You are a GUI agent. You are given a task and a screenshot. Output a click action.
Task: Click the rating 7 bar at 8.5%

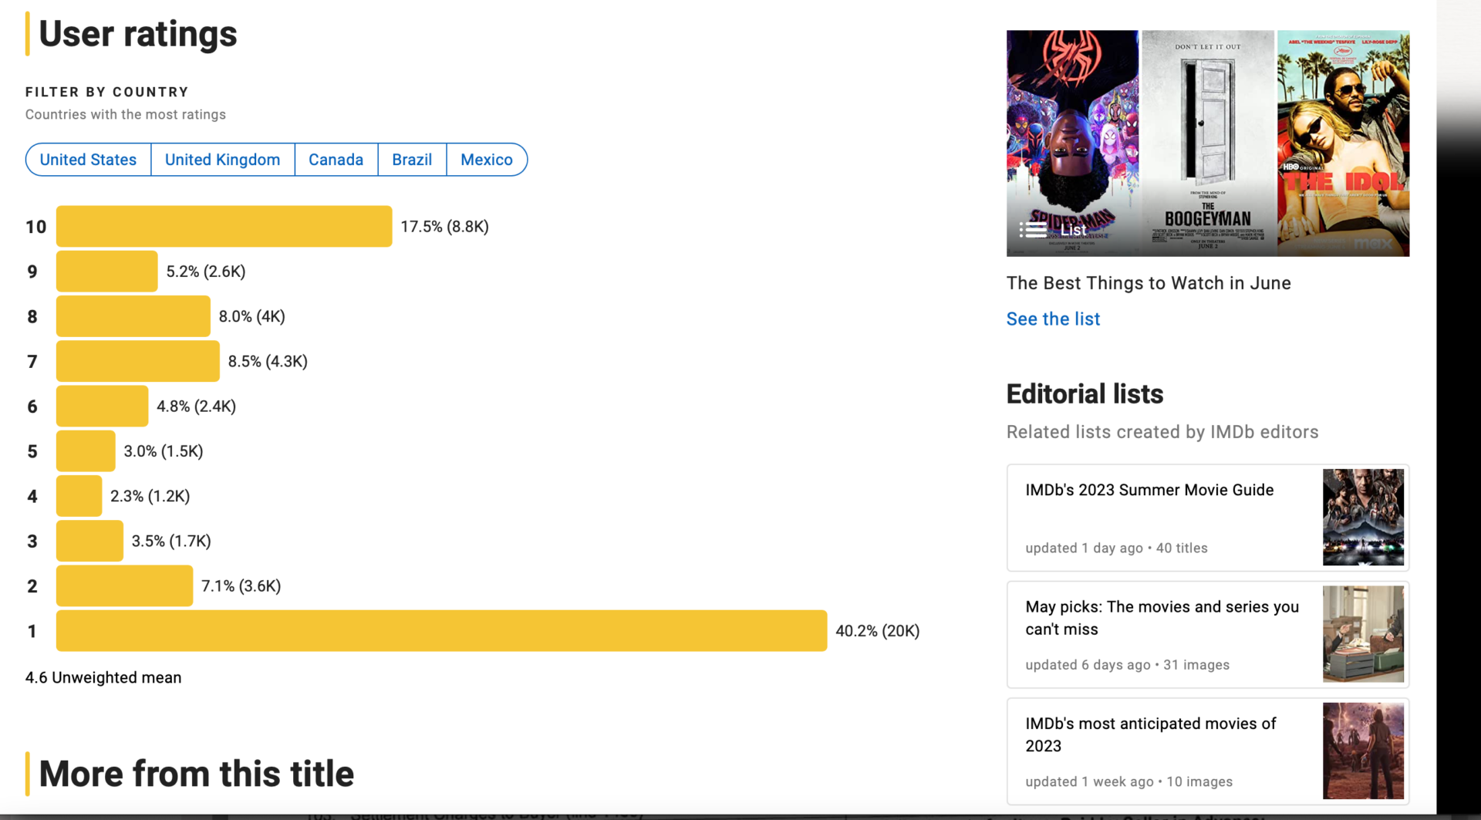[137, 361]
